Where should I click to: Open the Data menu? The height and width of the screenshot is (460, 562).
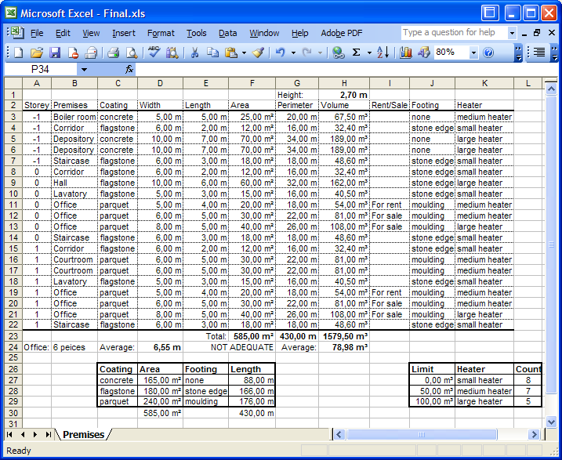[227, 34]
